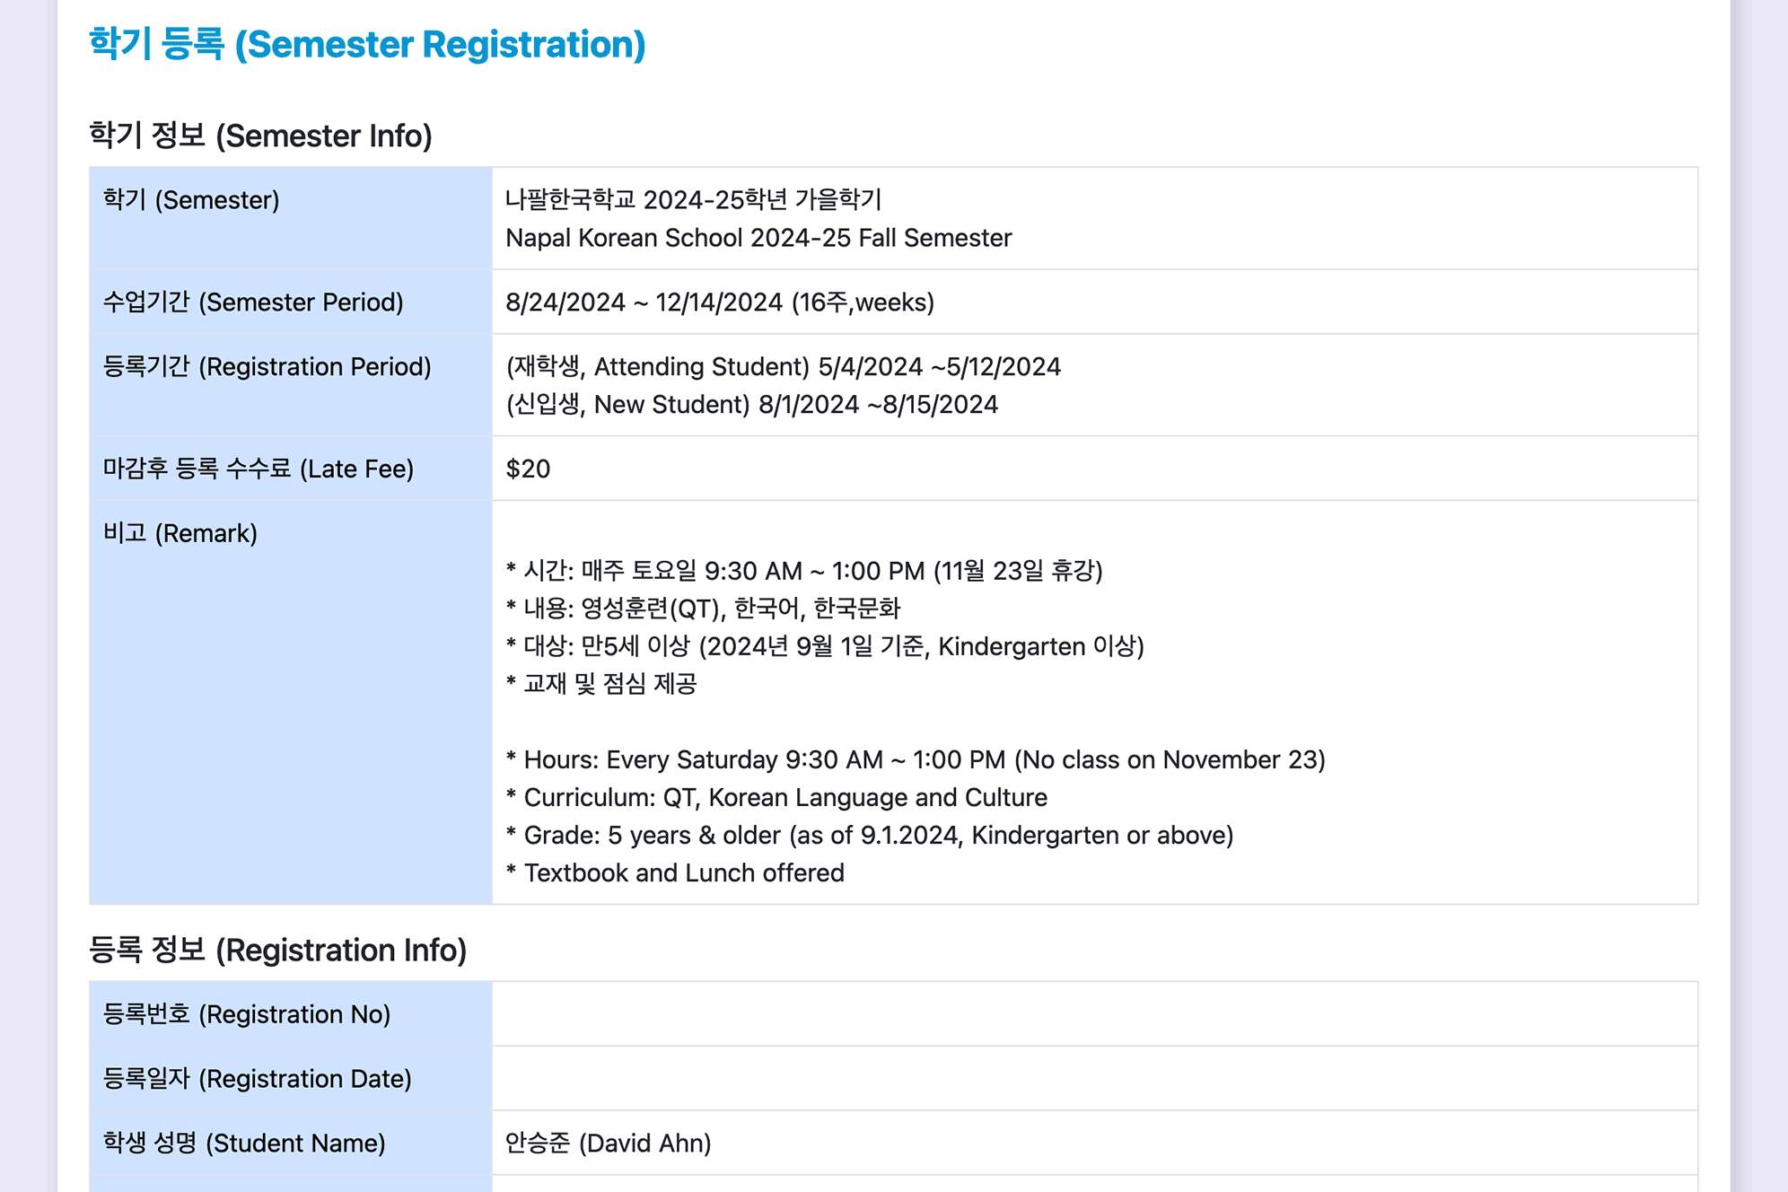Click the Attending Student registration dates line
Image resolution: width=1788 pixels, height=1192 pixels.
783,366
